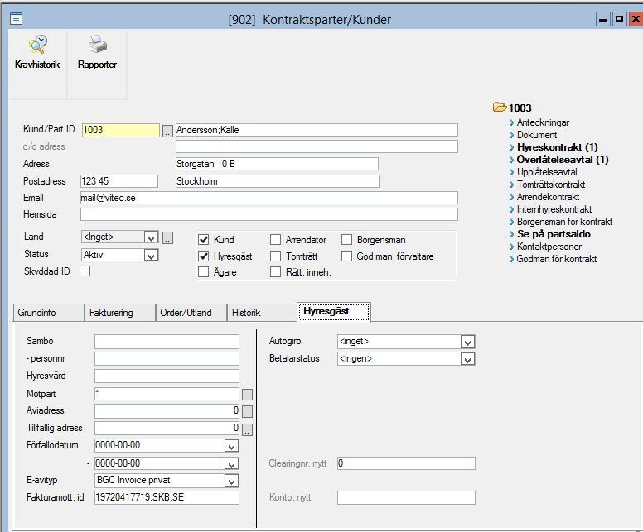643x532 pixels.
Task: Check the Arrendator checkbox
Action: [x=276, y=240]
